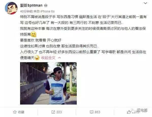Open the 裂哥Splitman profile avatar
The width and height of the screenshot is (152, 117).
tap(11, 8)
